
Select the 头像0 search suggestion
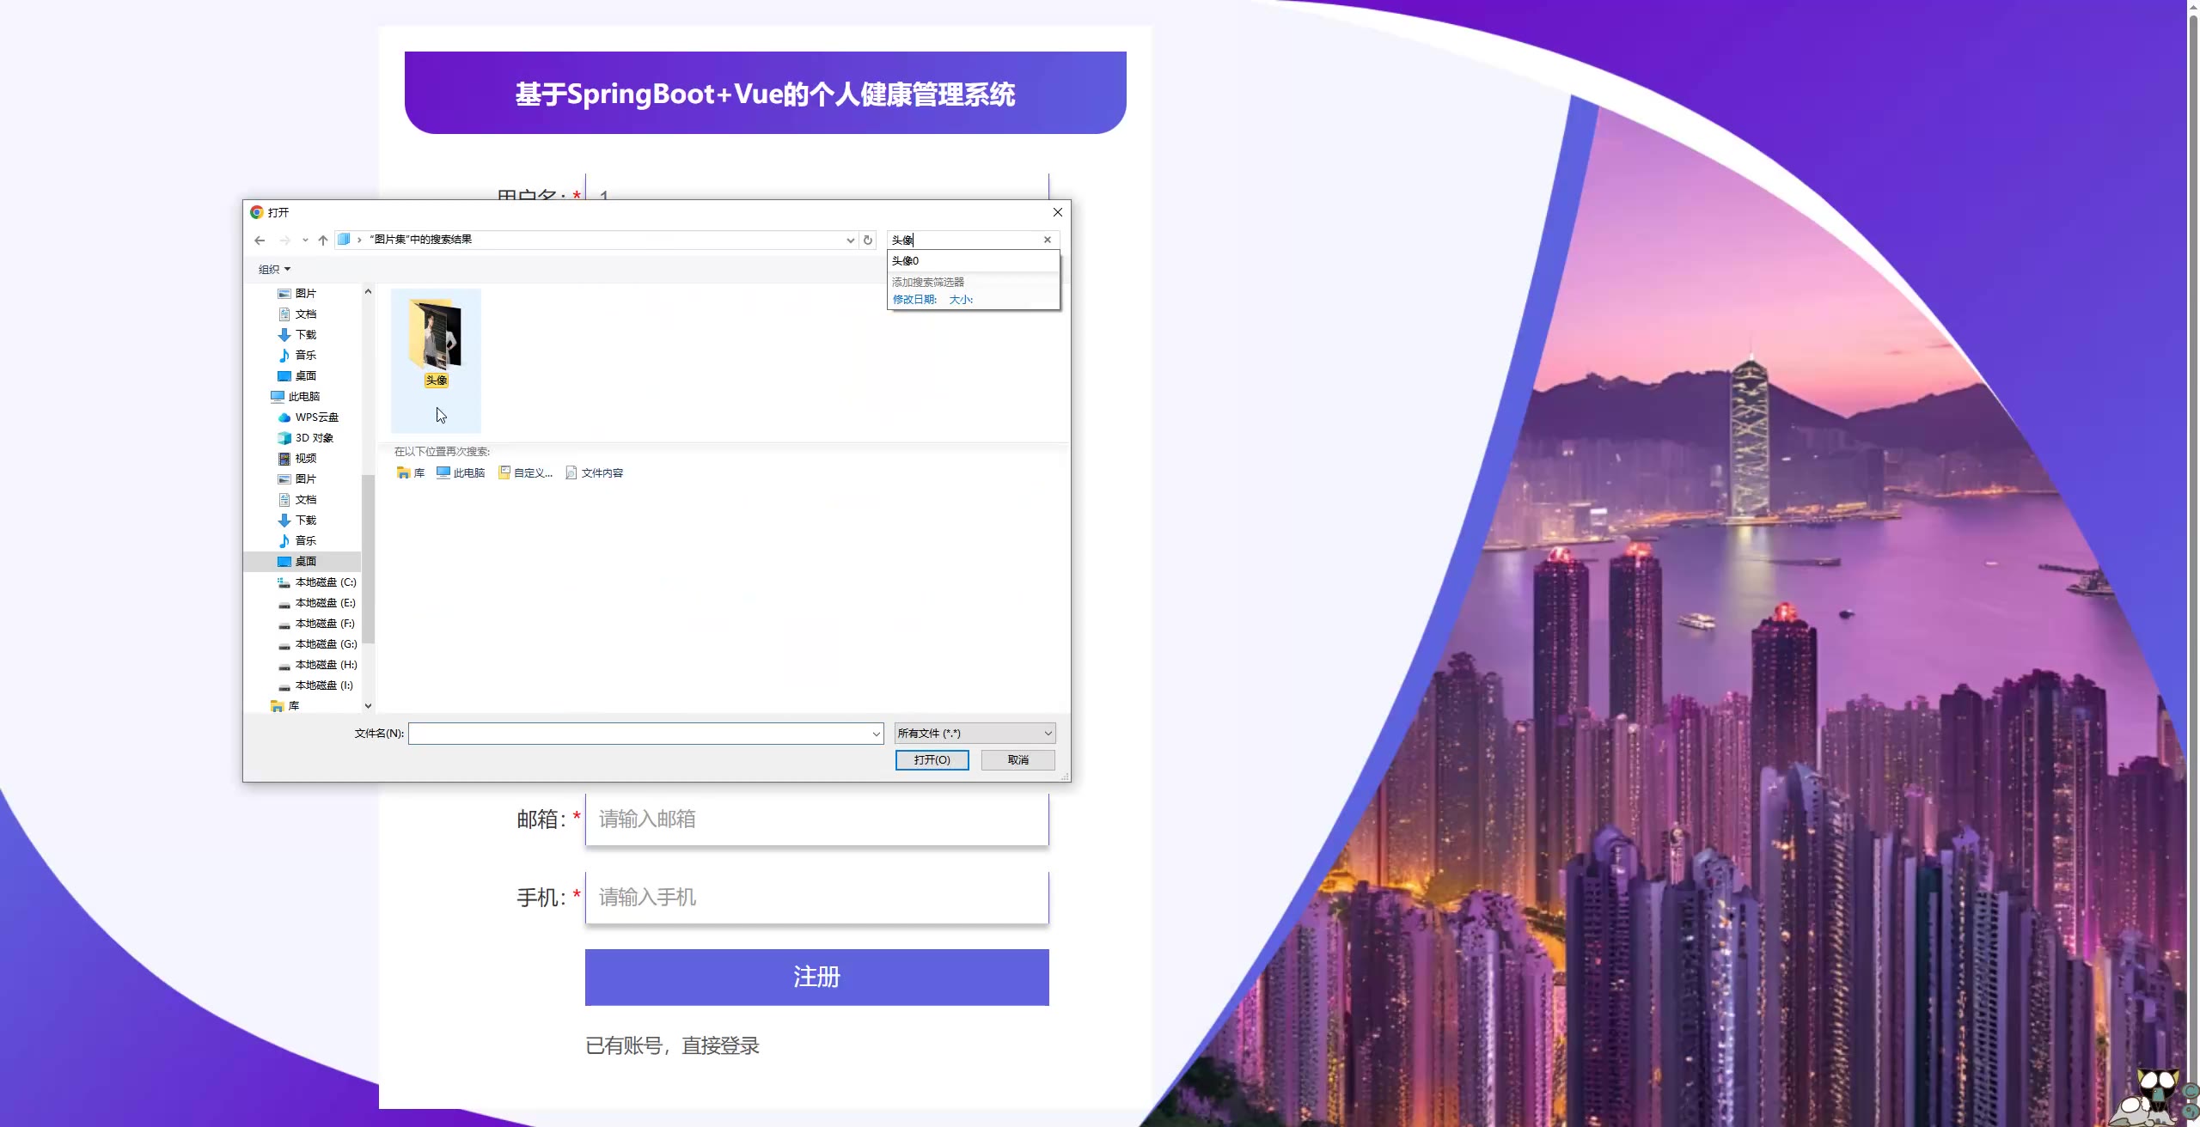click(x=906, y=261)
